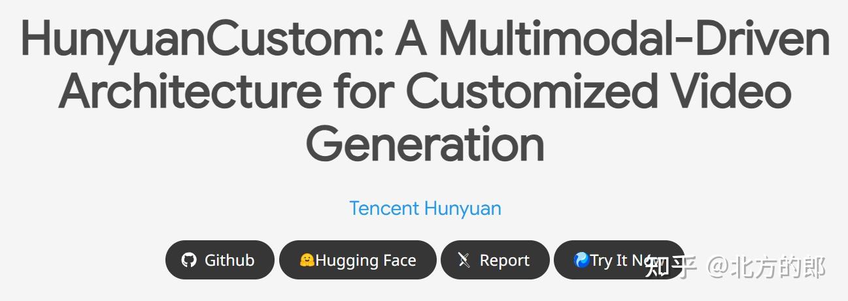Screen dimensions: 848x301
Task: Click the 'Hugging Face' text label
Action: (365, 261)
